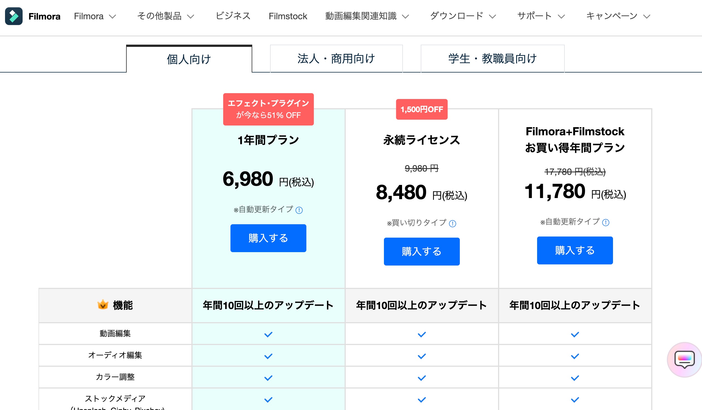Click the 6,980 円 price text
702x410 pixels.
click(268, 179)
